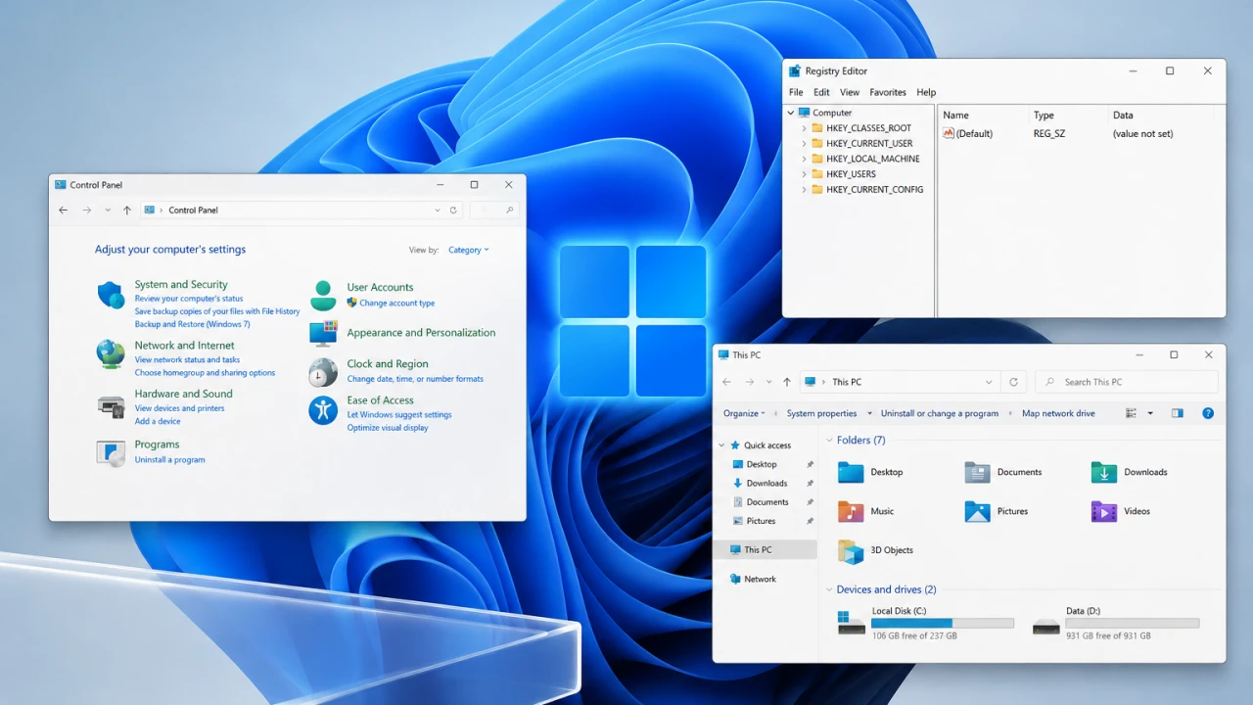The image size is (1253, 705).
Task: Open Network and Internet globe icon
Action: [x=111, y=353]
